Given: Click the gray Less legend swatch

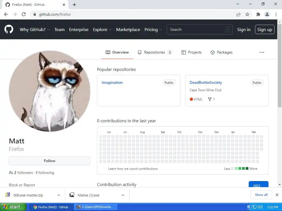Looking at the screenshot, I should tap(232, 168).
